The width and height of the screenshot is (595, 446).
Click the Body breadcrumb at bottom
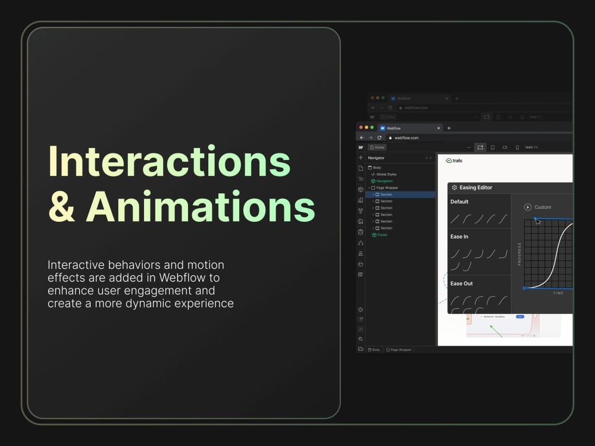click(x=374, y=350)
